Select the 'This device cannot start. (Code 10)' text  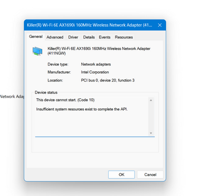[x=65, y=100]
